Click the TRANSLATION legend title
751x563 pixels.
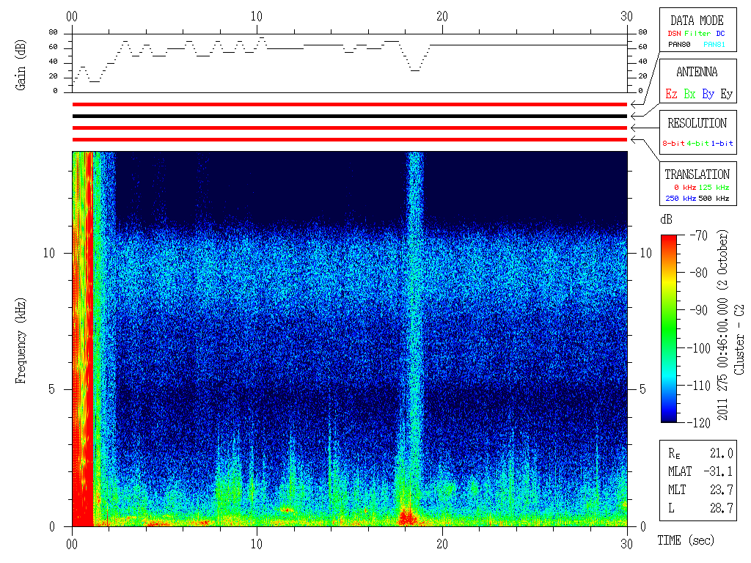697,174
